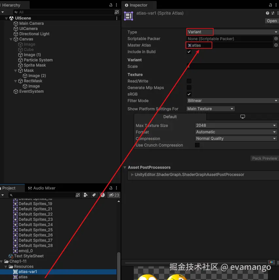
Task: Select the Default platform settings tab
Action: pos(170,117)
